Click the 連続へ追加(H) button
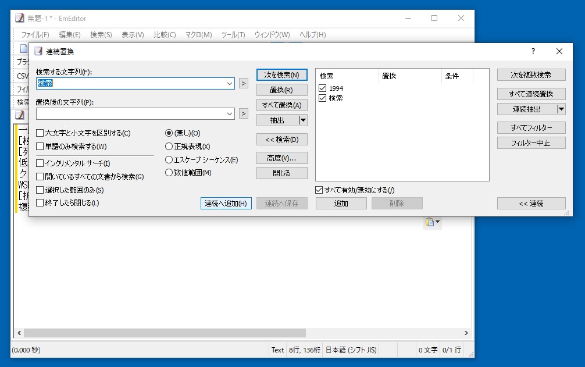This screenshot has width=585, height=367. click(226, 202)
